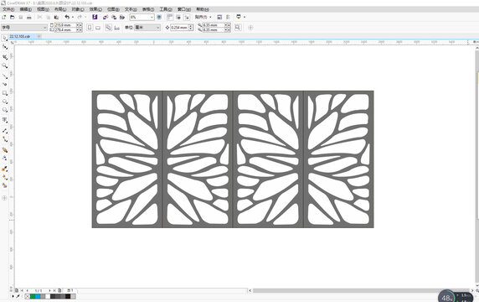Select the Shape tool in the toolbox
Screen dimensions: 479x302
4,47
